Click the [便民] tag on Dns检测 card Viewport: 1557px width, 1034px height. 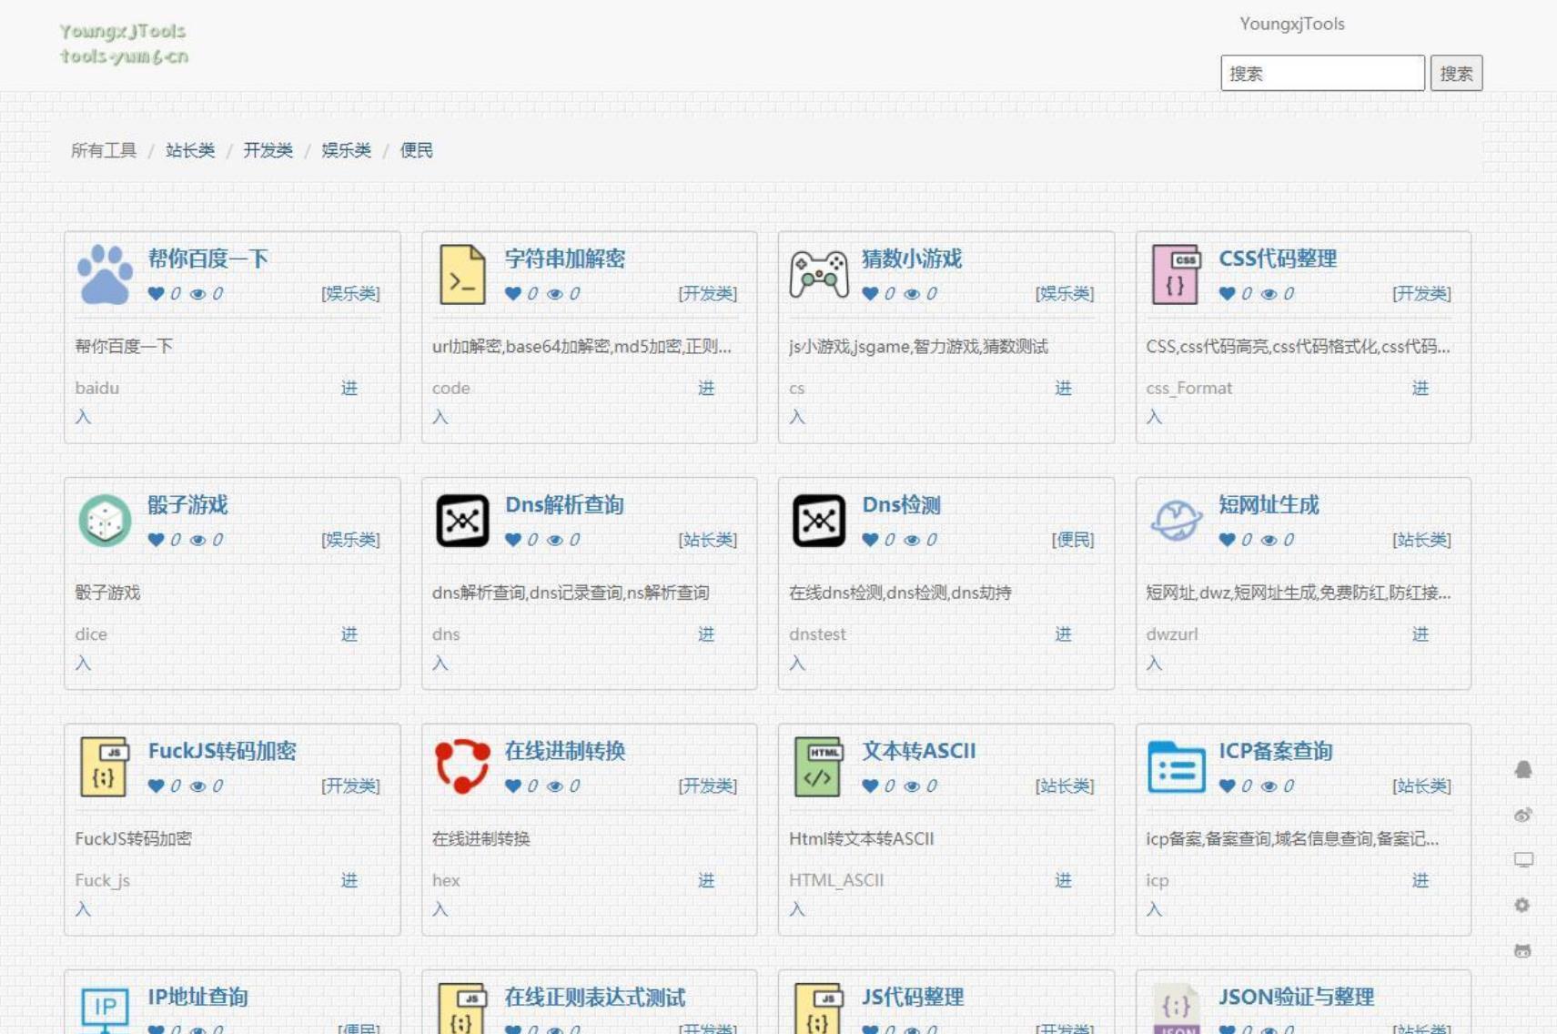1073,540
